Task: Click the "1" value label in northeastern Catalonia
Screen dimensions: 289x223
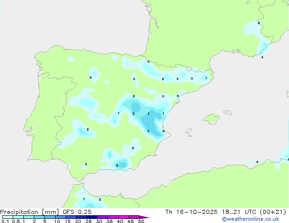Action: (x=206, y=78)
